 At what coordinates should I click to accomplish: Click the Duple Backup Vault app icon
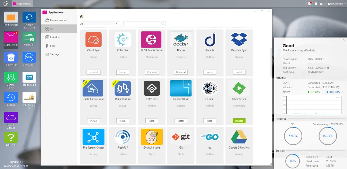coord(93,88)
